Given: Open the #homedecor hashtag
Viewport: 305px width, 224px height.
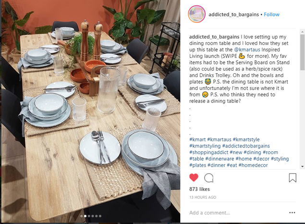Looking at the screenshot, I should [x=253, y=165].
